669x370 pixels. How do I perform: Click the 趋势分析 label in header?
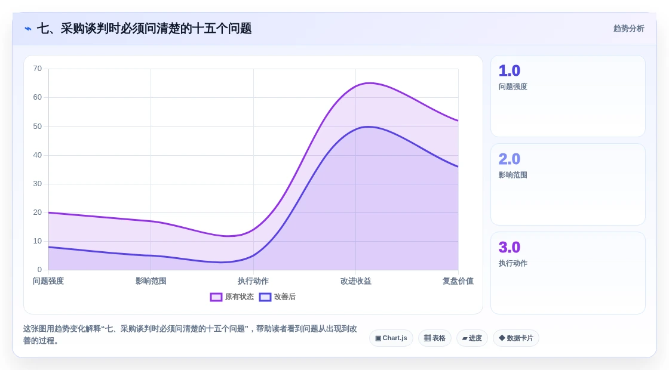click(628, 29)
